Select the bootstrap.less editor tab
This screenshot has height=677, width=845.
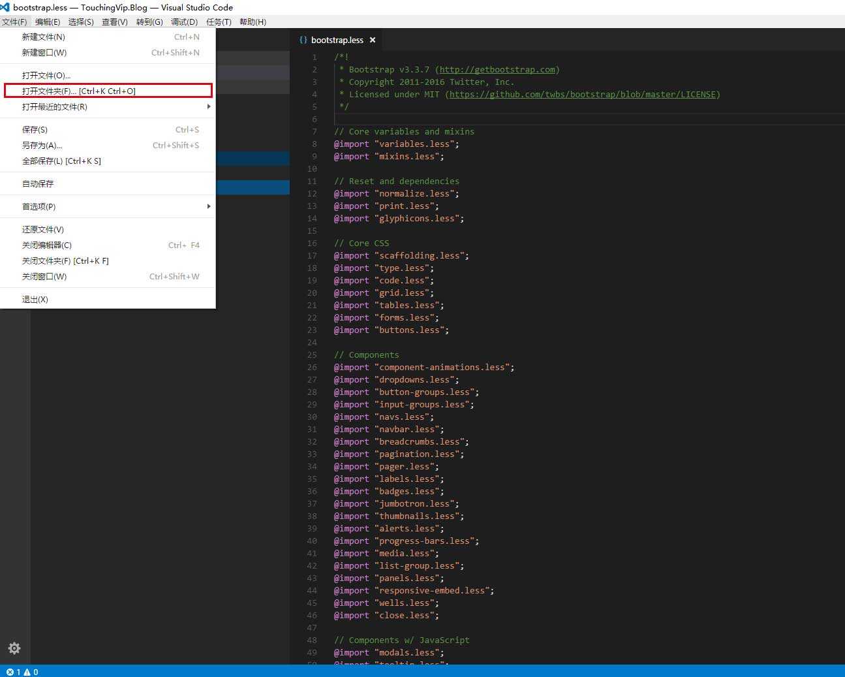337,40
